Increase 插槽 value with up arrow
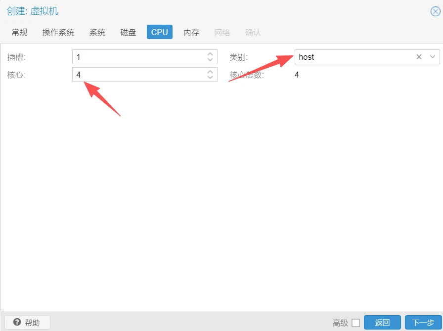 click(x=210, y=54)
